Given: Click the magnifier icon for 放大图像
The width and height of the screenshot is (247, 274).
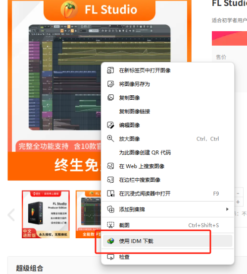Looking at the screenshot, I should (110, 139).
